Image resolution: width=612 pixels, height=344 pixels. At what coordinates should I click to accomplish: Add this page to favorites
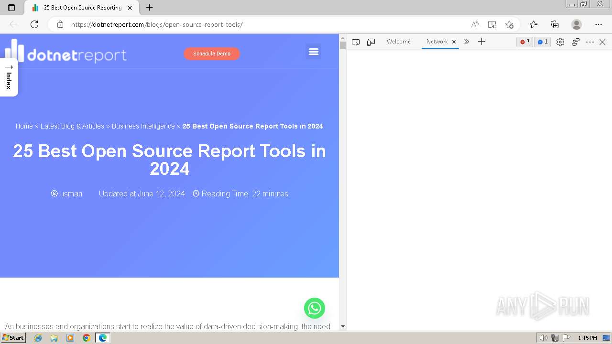(x=509, y=24)
